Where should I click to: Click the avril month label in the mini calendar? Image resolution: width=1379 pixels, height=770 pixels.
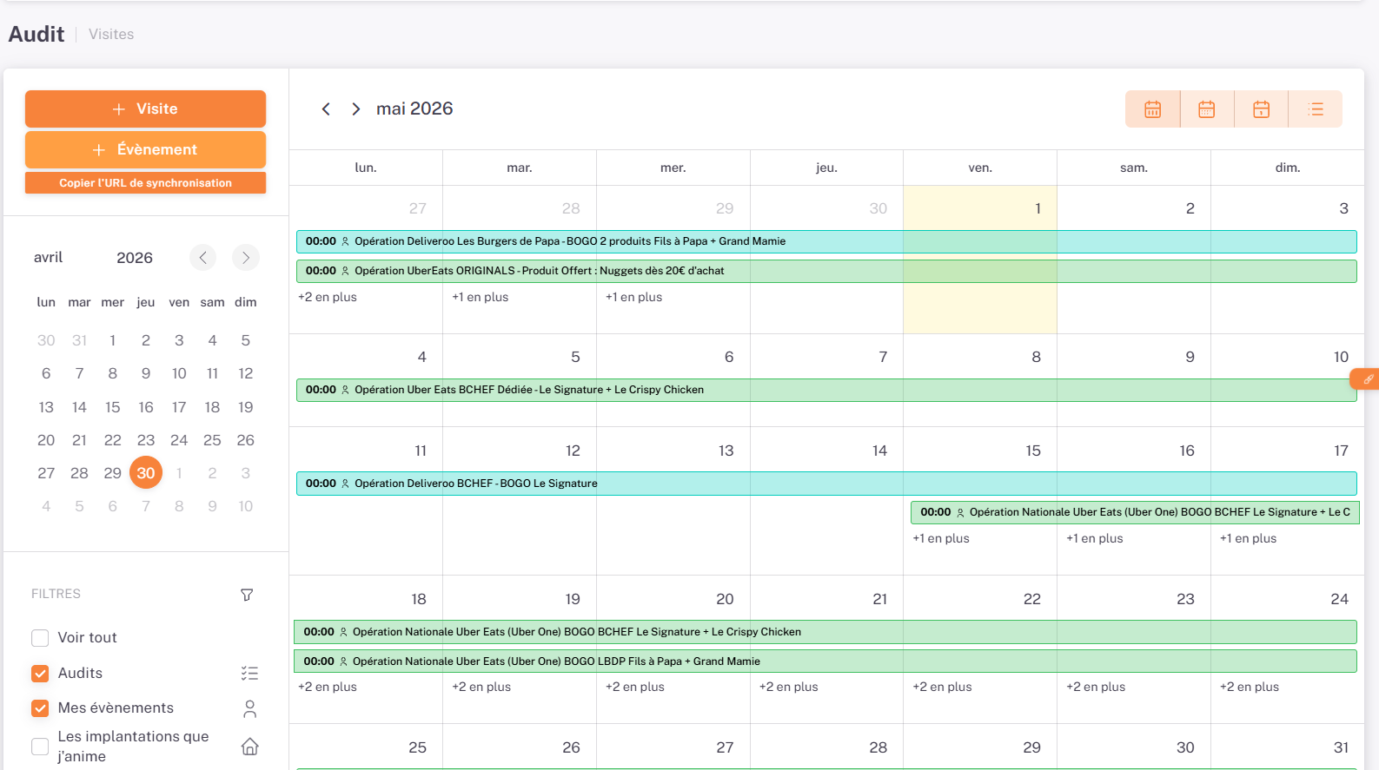(x=49, y=258)
